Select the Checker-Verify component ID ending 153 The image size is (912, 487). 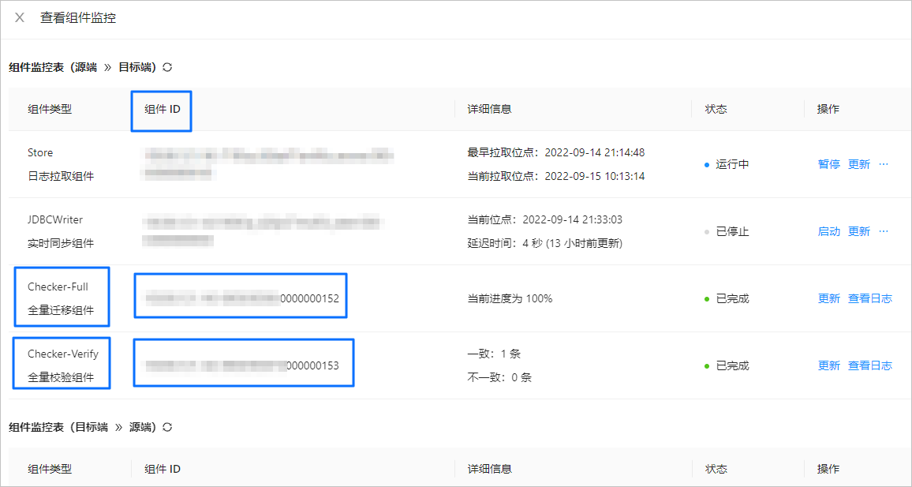coord(243,365)
